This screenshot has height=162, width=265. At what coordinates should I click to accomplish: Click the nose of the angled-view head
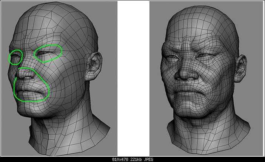coord(26,73)
